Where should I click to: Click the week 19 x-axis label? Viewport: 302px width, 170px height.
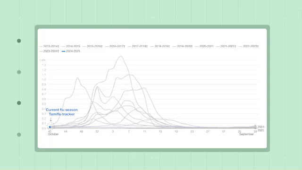pos(176,131)
